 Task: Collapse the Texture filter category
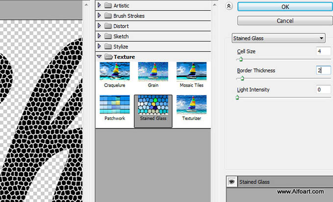pyautogui.click(x=100, y=57)
